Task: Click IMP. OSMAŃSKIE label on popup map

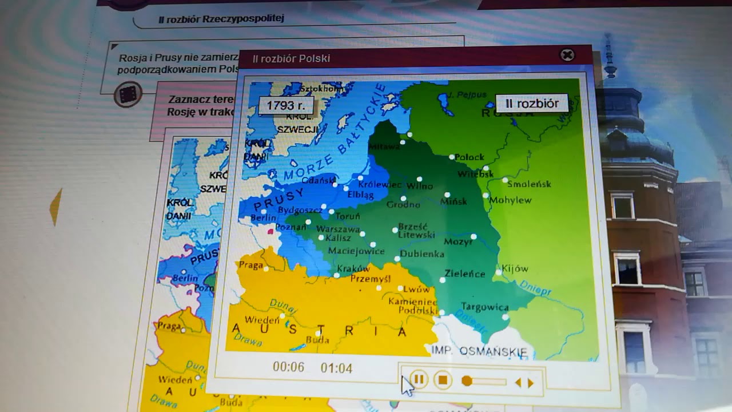Action: tap(479, 351)
